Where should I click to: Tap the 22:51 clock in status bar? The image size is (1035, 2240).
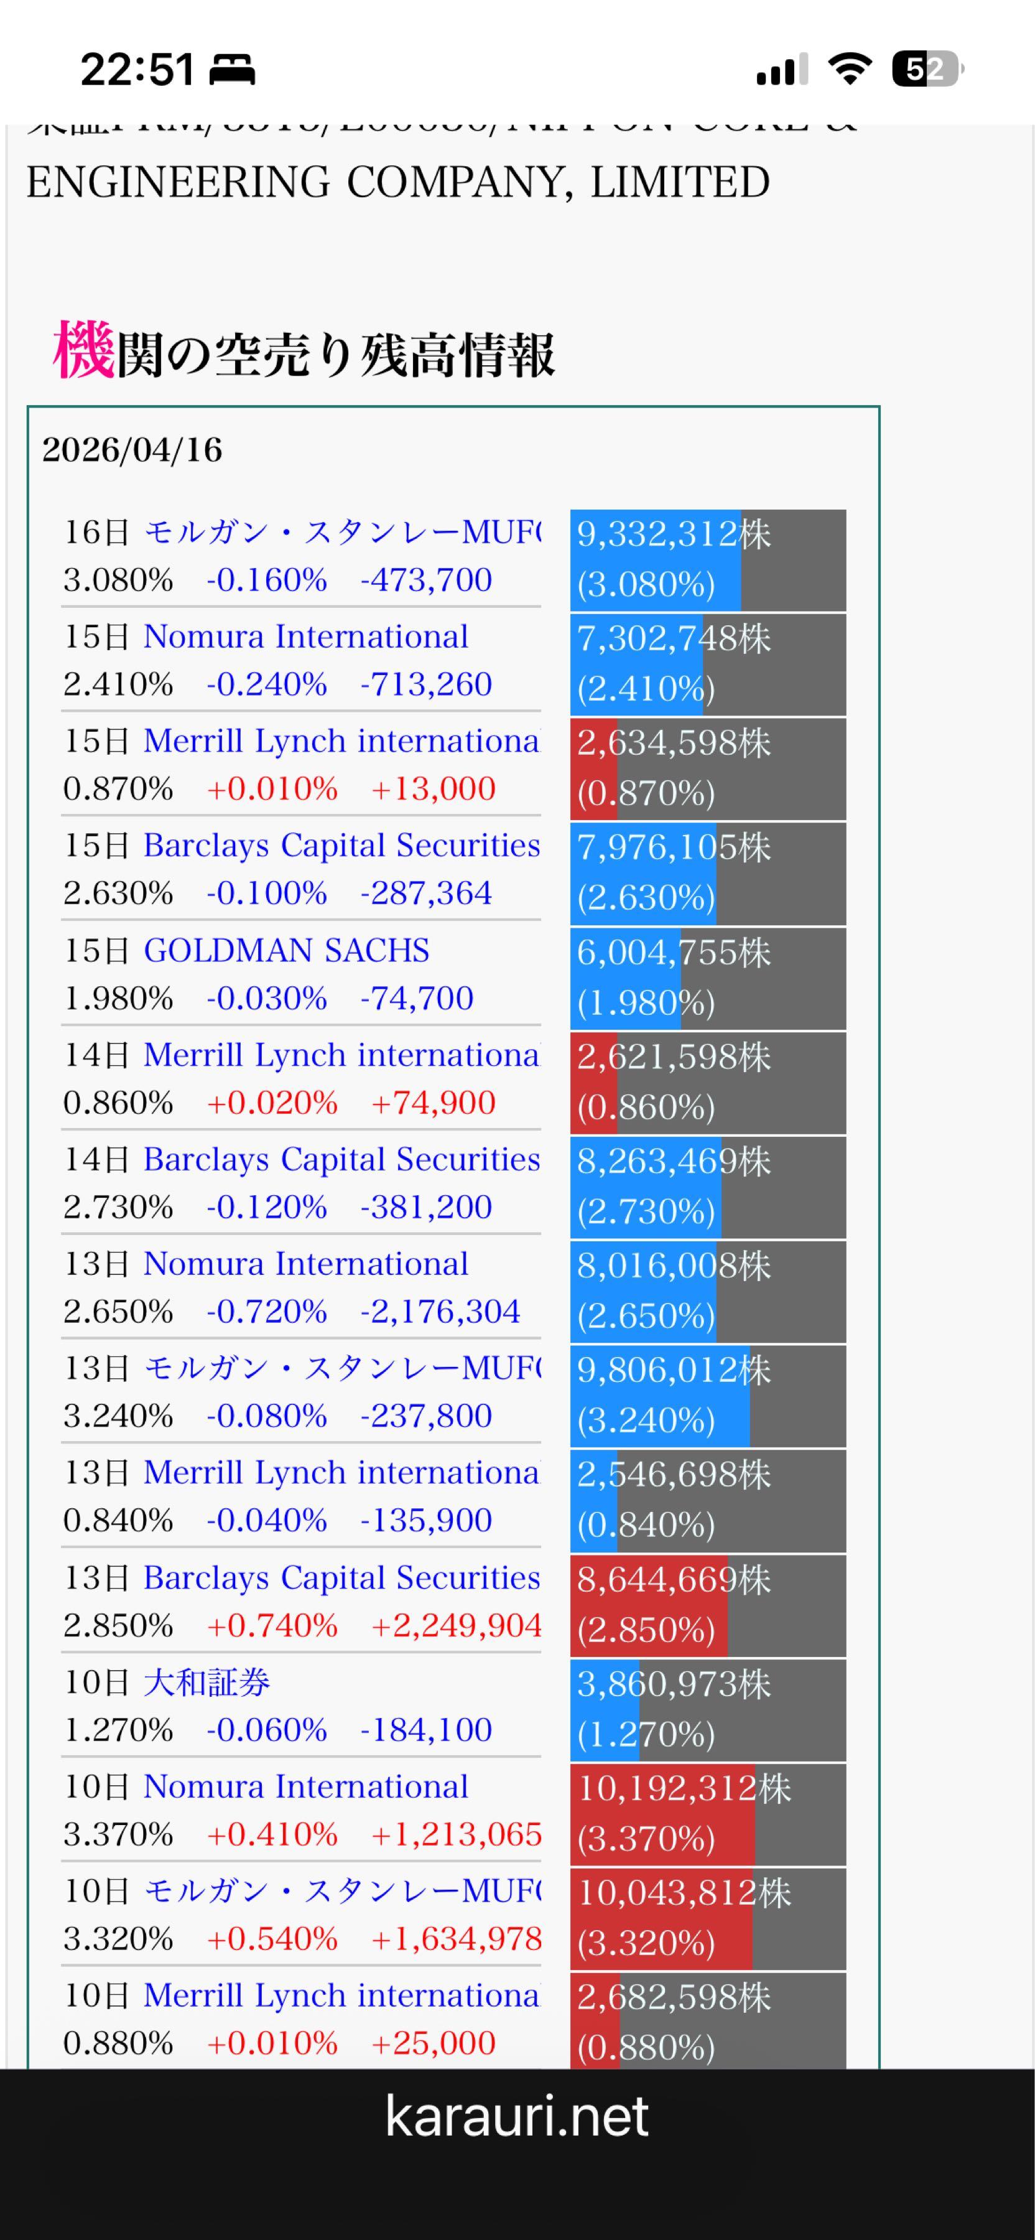coord(136,70)
